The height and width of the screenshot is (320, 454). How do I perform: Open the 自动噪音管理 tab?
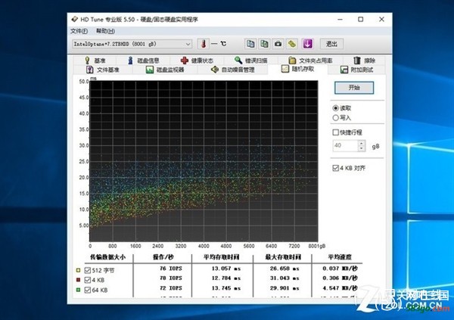pos(233,70)
